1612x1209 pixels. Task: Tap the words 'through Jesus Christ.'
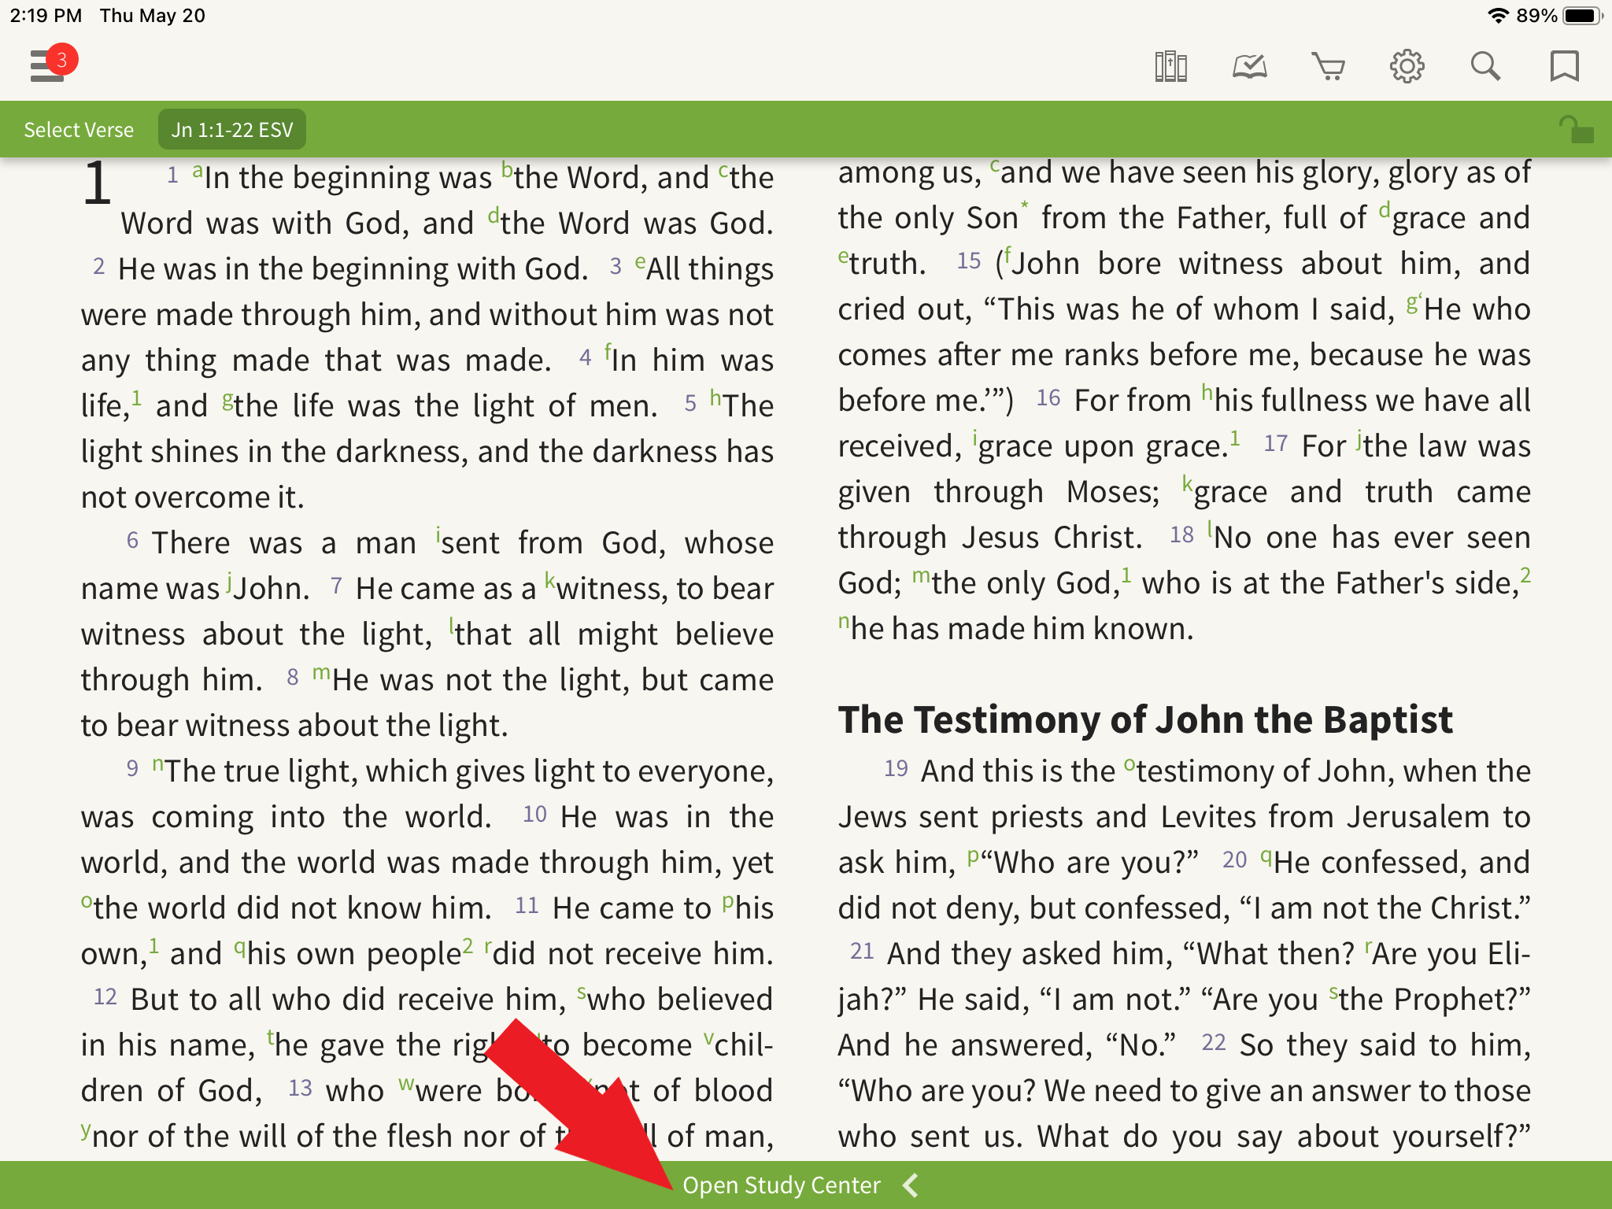point(989,538)
